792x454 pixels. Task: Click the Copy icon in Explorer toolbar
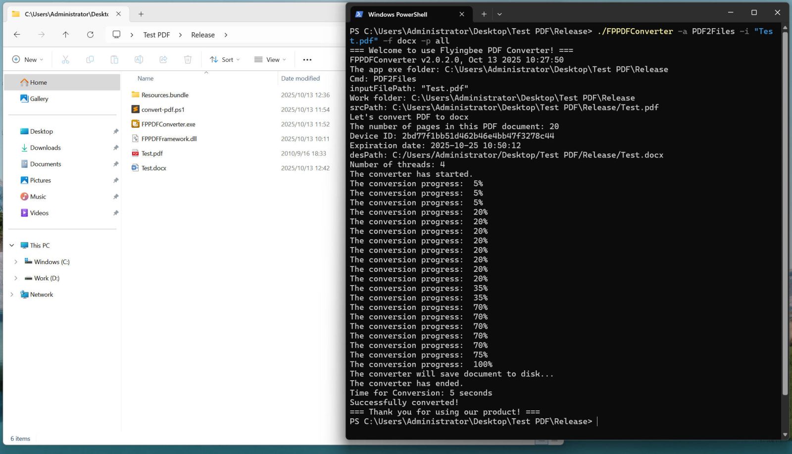click(90, 59)
